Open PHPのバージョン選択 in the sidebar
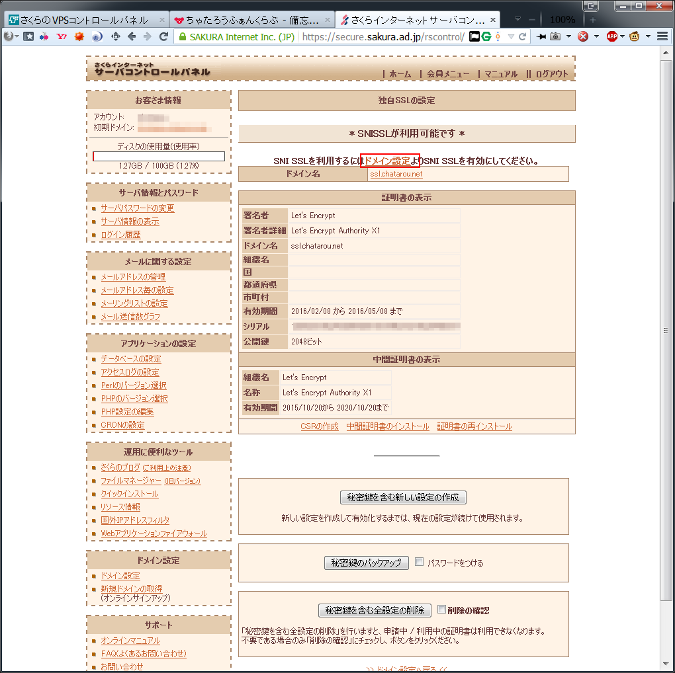 (x=134, y=399)
